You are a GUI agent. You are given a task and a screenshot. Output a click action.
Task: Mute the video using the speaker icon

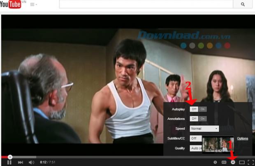point(31,162)
